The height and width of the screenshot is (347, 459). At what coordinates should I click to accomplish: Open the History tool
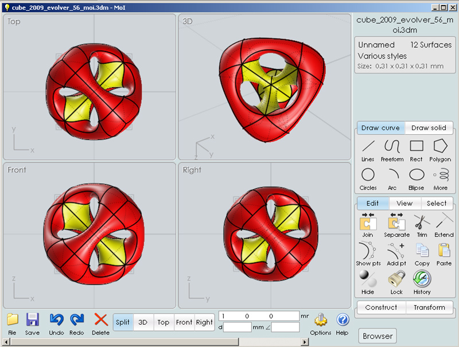click(422, 282)
